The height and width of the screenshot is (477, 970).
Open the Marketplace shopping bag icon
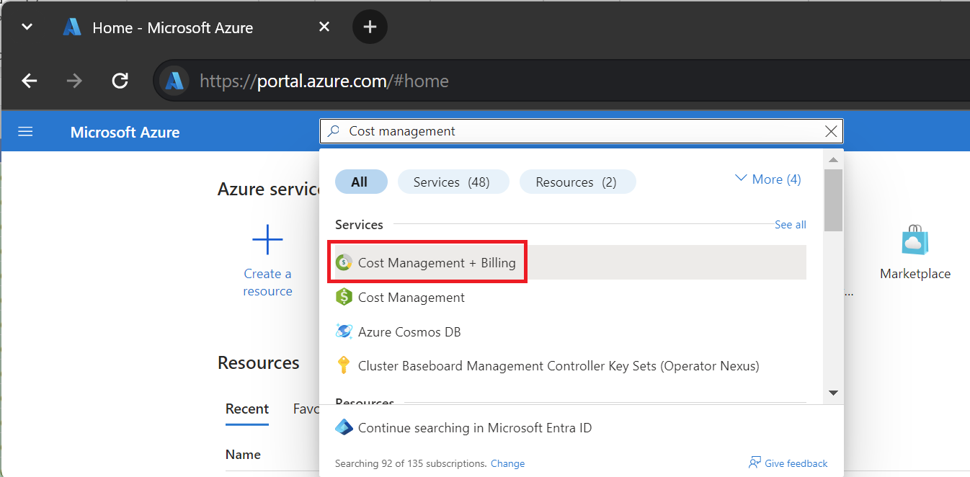[915, 240]
